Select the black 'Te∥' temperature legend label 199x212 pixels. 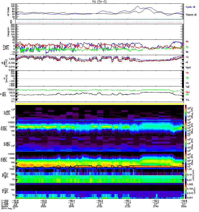pos(188,87)
